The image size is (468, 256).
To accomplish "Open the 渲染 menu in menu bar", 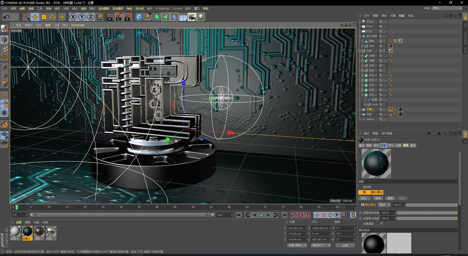I will point(83,9).
